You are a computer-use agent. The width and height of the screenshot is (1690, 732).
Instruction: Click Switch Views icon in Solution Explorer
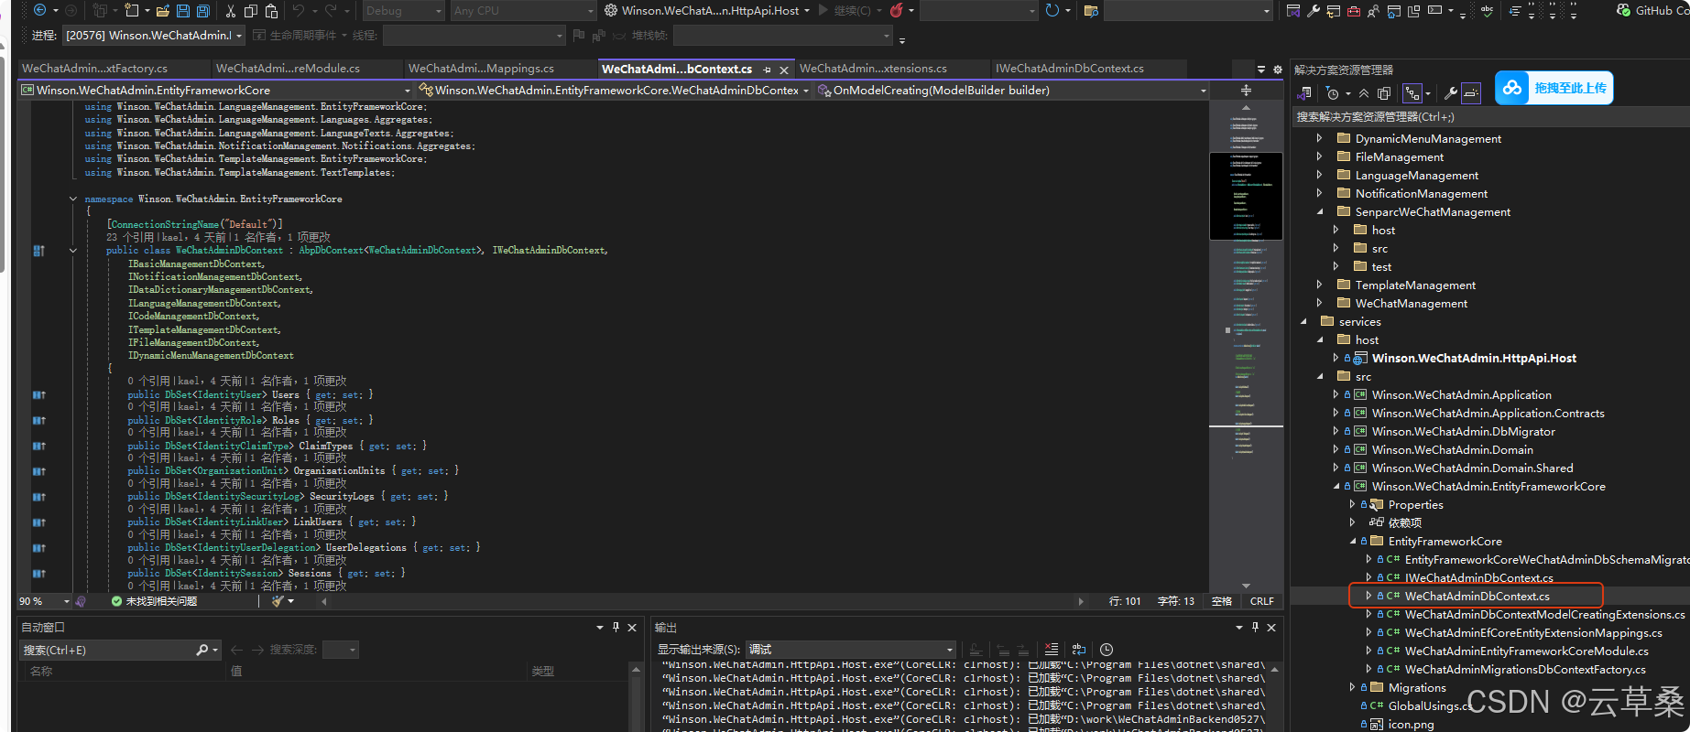pos(1303,93)
